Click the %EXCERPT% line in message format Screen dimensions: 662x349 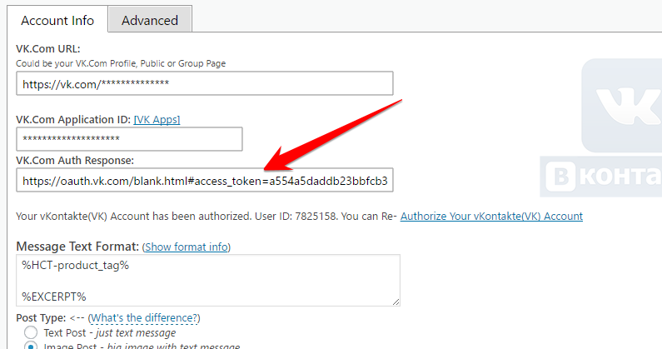point(54,296)
